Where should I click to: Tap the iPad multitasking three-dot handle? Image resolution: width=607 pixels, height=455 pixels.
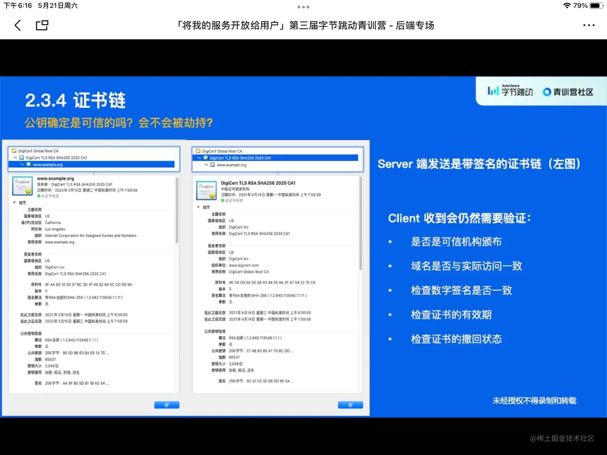tap(303, 7)
